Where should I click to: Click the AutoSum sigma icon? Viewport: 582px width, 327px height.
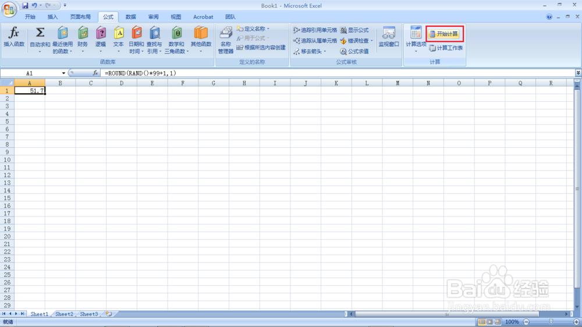[x=40, y=33]
